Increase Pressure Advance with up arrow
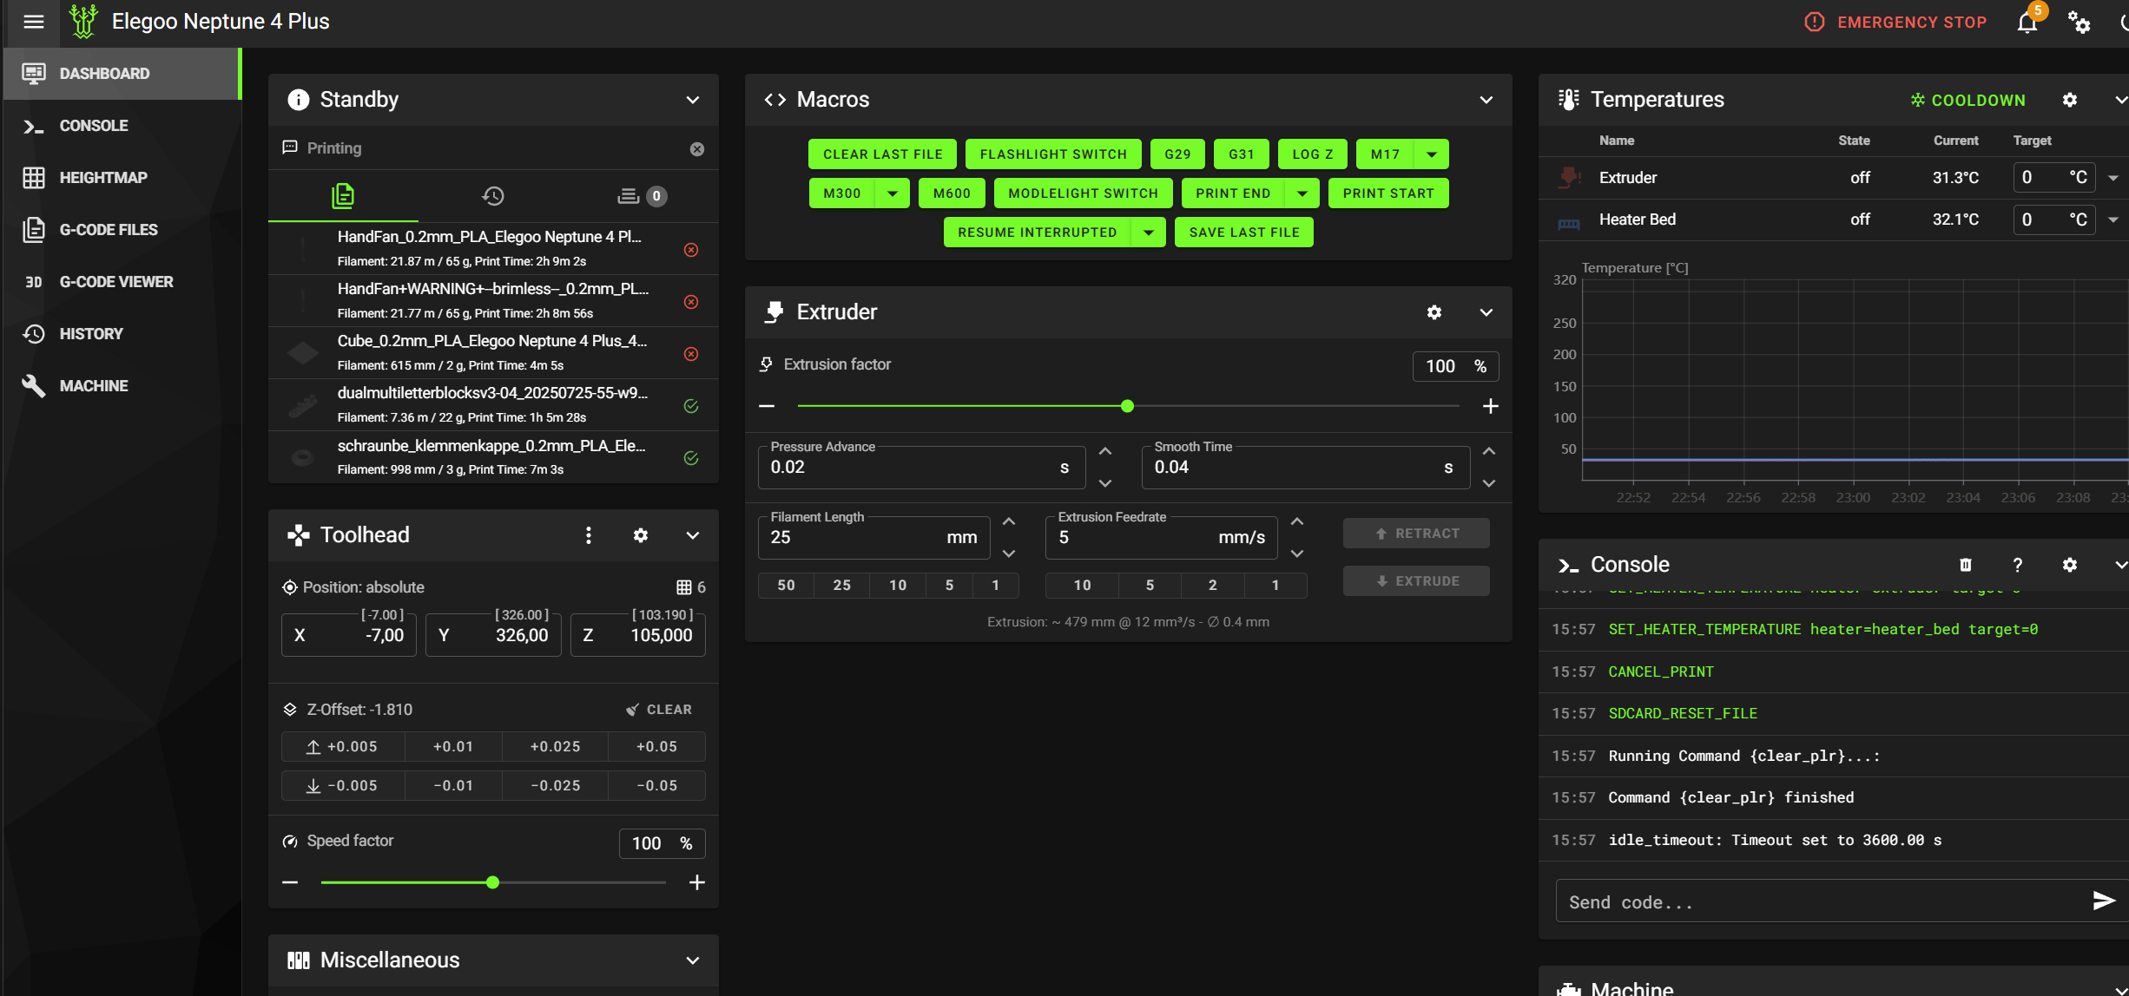Viewport: 2129px width, 996px height. point(1105,451)
